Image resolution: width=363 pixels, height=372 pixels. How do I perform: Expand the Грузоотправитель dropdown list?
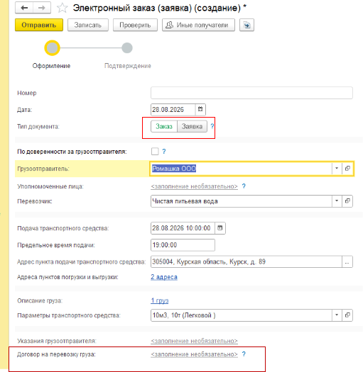pos(337,168)
